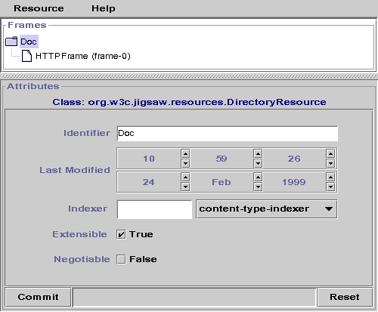Click the Doc folder icon
This screenshot has height=312, width=378.
point(11,42)
